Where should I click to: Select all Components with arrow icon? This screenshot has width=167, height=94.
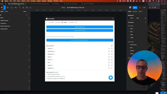[109, 51]
